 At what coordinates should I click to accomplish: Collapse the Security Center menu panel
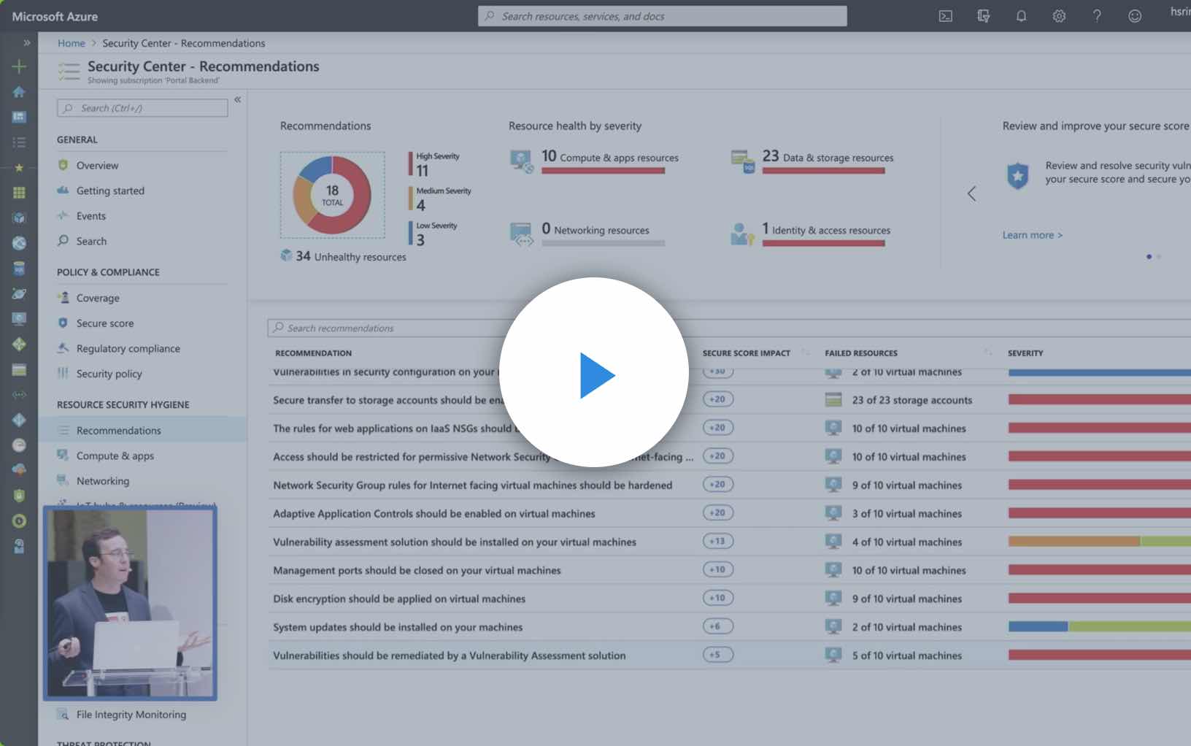click(237, 99)
